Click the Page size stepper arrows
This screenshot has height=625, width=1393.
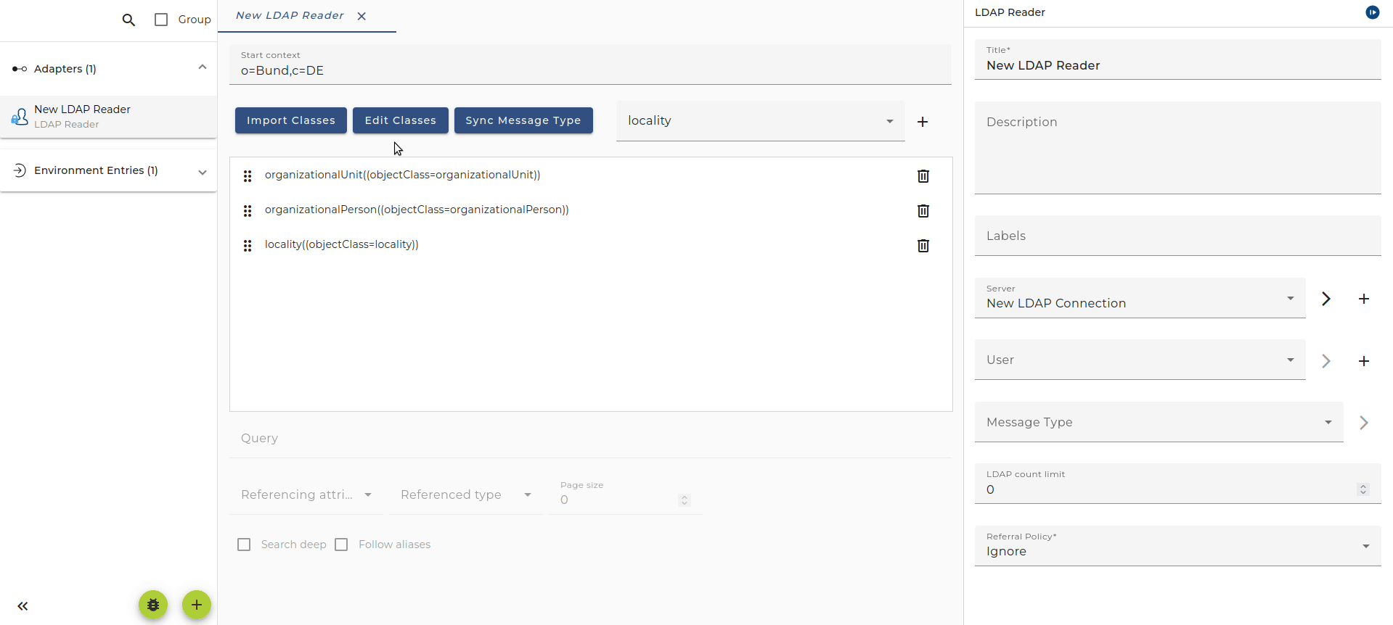pos(684,500)
